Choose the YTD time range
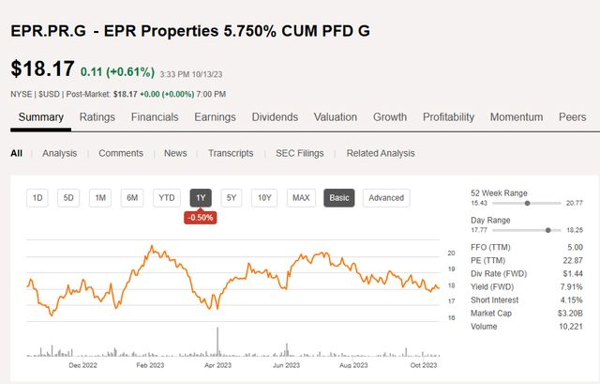Screen dimensions: 600x384 click(167, 197)
